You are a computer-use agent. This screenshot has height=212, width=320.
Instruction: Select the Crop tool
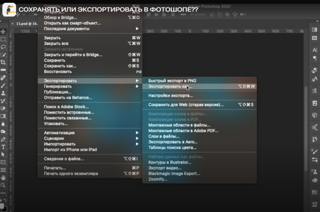point(3,62)
